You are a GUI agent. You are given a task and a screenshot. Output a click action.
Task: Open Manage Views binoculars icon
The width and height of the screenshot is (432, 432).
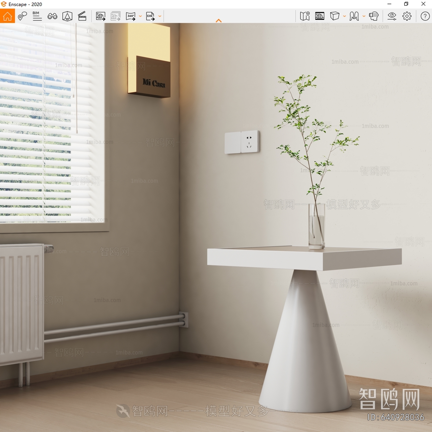[x=52, y=16]
